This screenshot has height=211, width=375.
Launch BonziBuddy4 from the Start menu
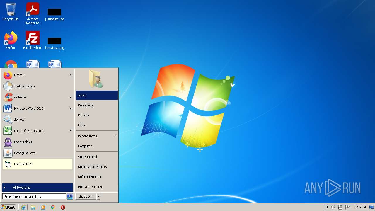point(37,142)
